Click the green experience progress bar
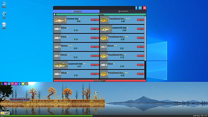This screenshot has width=208, height=117. pyautogui.click(x=46, y=116)
